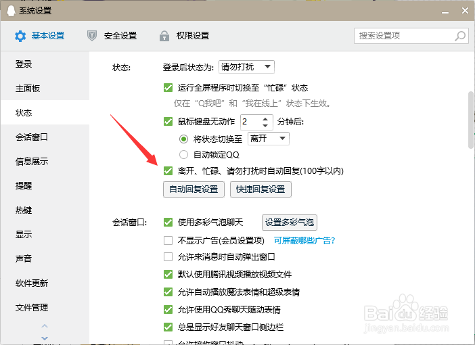Open the 基本设置 tab
Screen dimensions: 475x345
[40, 36]
